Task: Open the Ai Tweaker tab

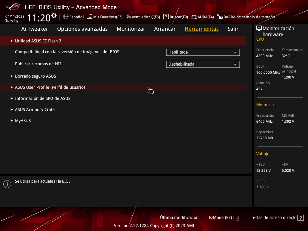Action: pyautogui.click(x=35, y=29)
